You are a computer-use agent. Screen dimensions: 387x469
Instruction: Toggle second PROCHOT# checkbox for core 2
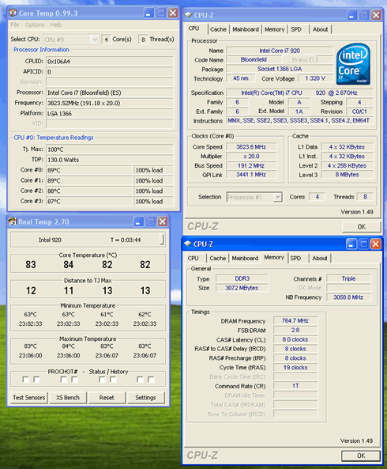click(x=113, y=380)
